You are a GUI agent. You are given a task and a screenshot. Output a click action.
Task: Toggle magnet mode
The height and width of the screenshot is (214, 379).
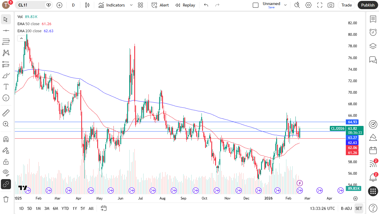click(6, 139)
